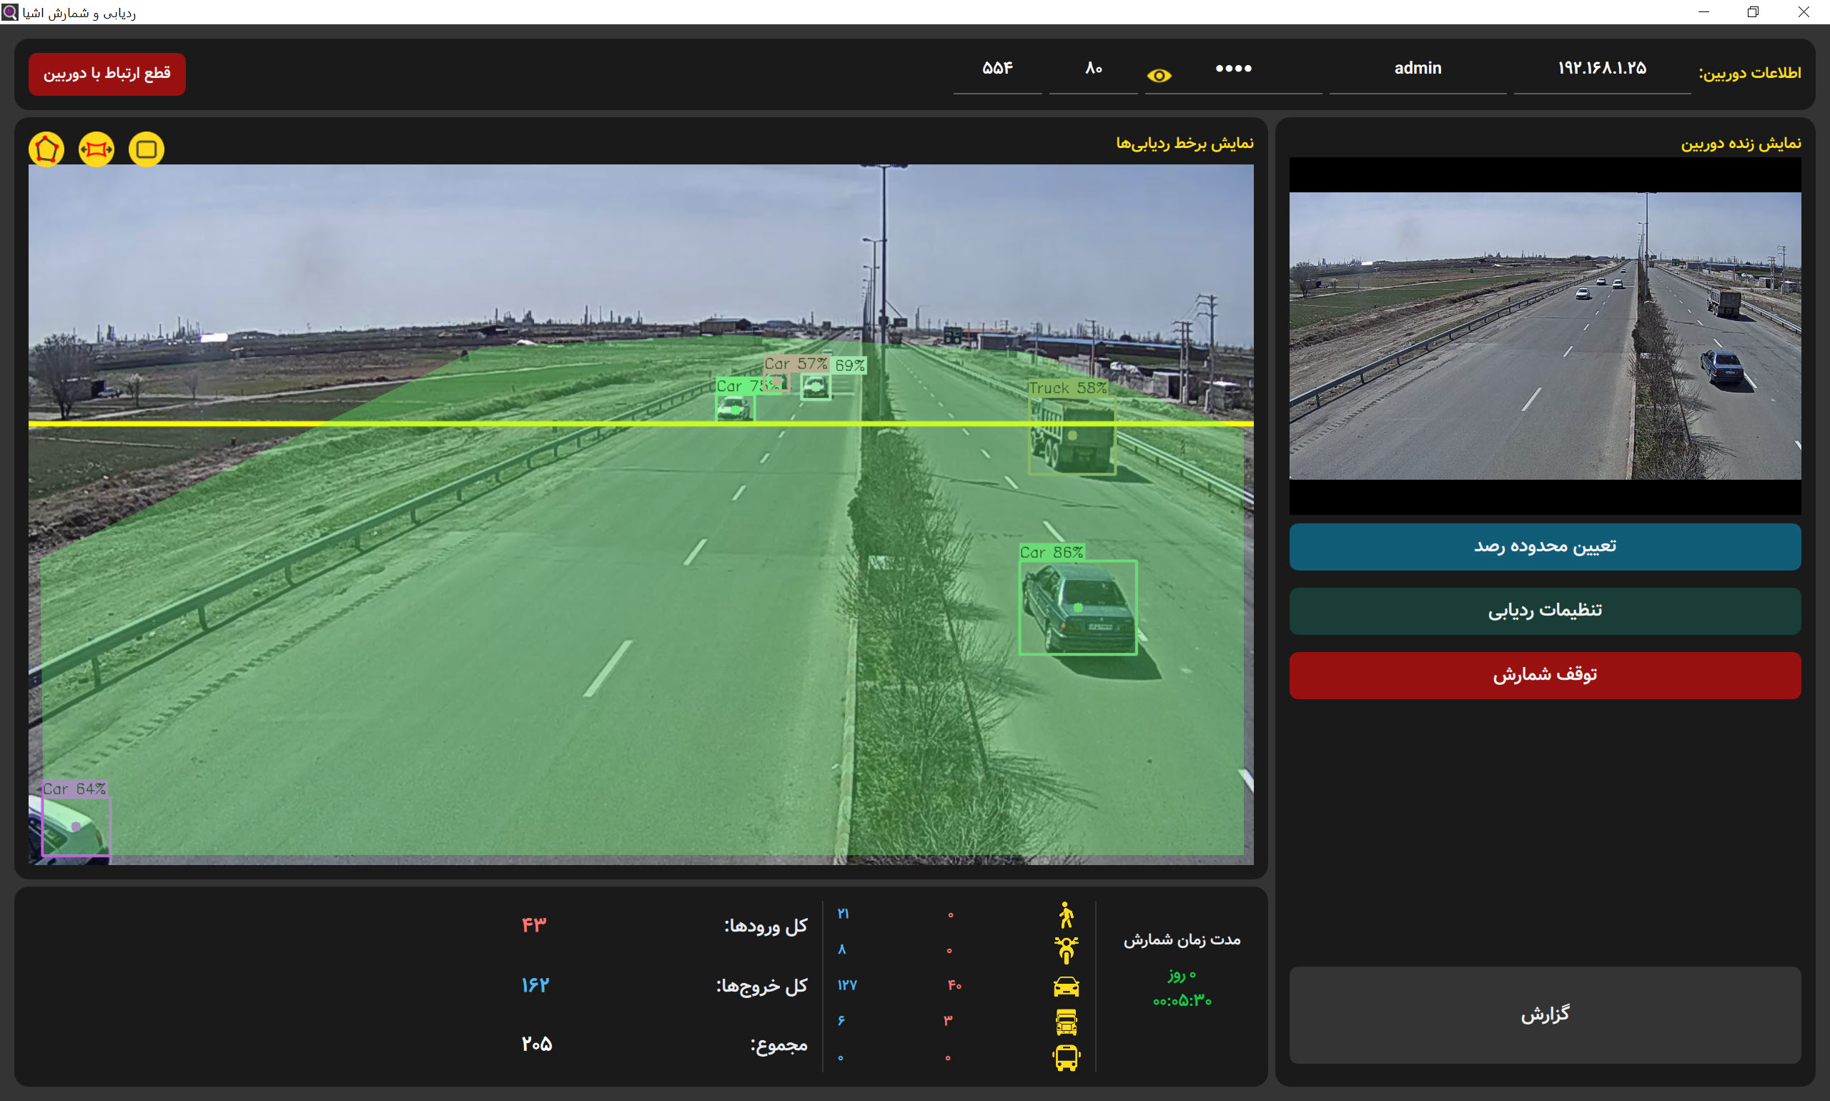Click the red disconnect camera button
Image resolution: width=1830 pixels, height=1101 pixels.
(x=107, y=74)
